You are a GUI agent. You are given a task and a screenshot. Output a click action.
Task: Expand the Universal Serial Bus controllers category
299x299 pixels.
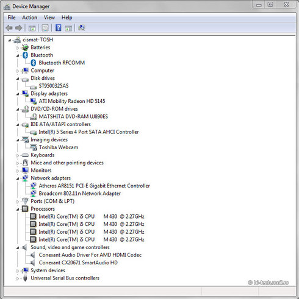click(18, 278)
